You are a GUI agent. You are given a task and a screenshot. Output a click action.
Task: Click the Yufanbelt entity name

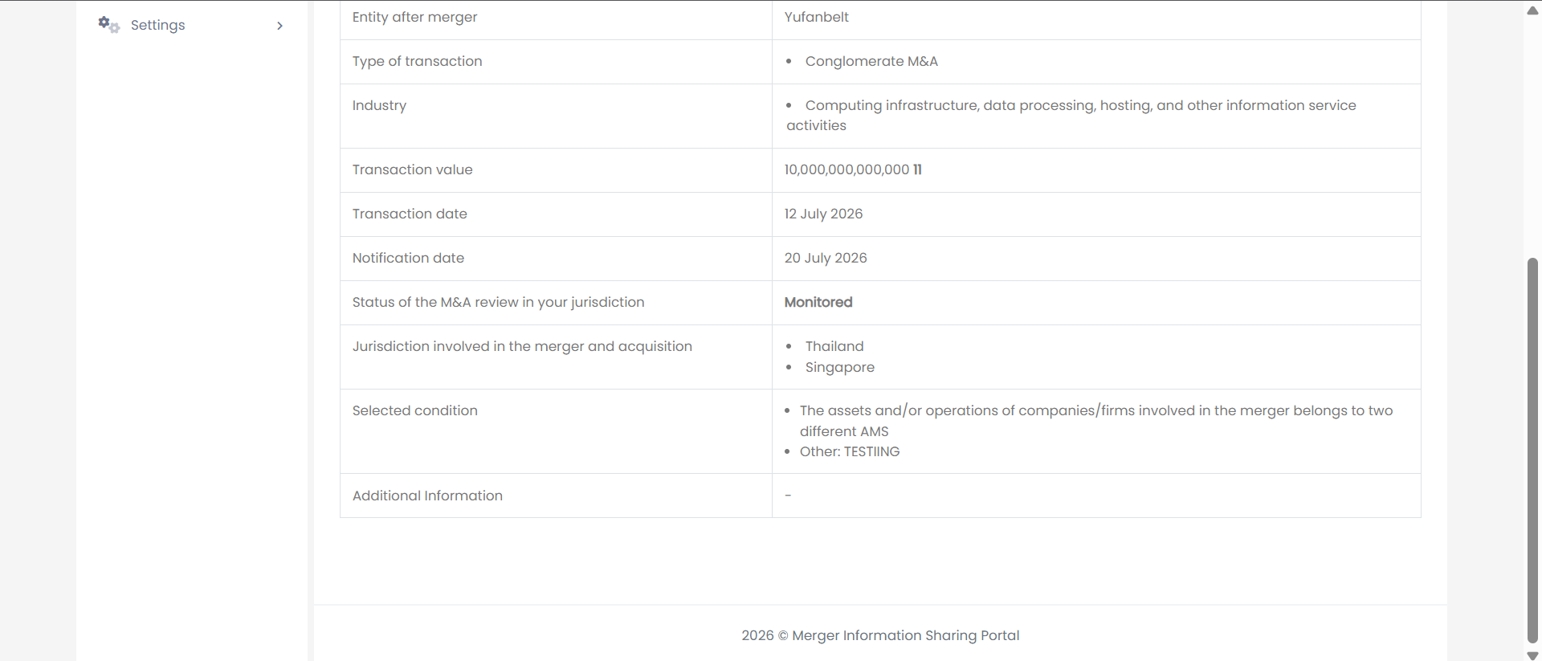[x=816, y=18]
